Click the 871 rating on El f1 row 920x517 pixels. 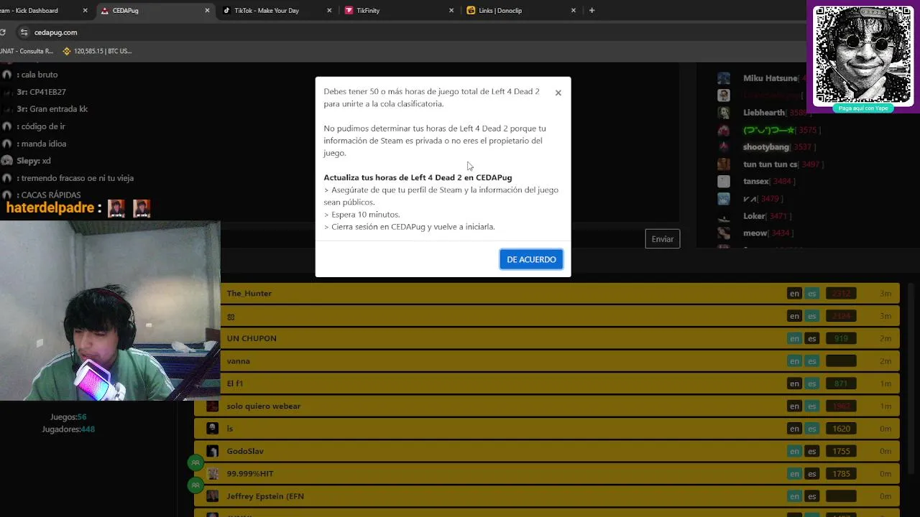[x=841, y=383]
